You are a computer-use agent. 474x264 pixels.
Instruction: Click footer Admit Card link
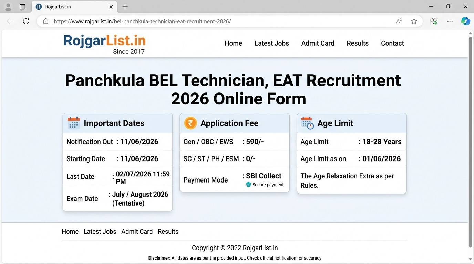[x=137, y=232]
